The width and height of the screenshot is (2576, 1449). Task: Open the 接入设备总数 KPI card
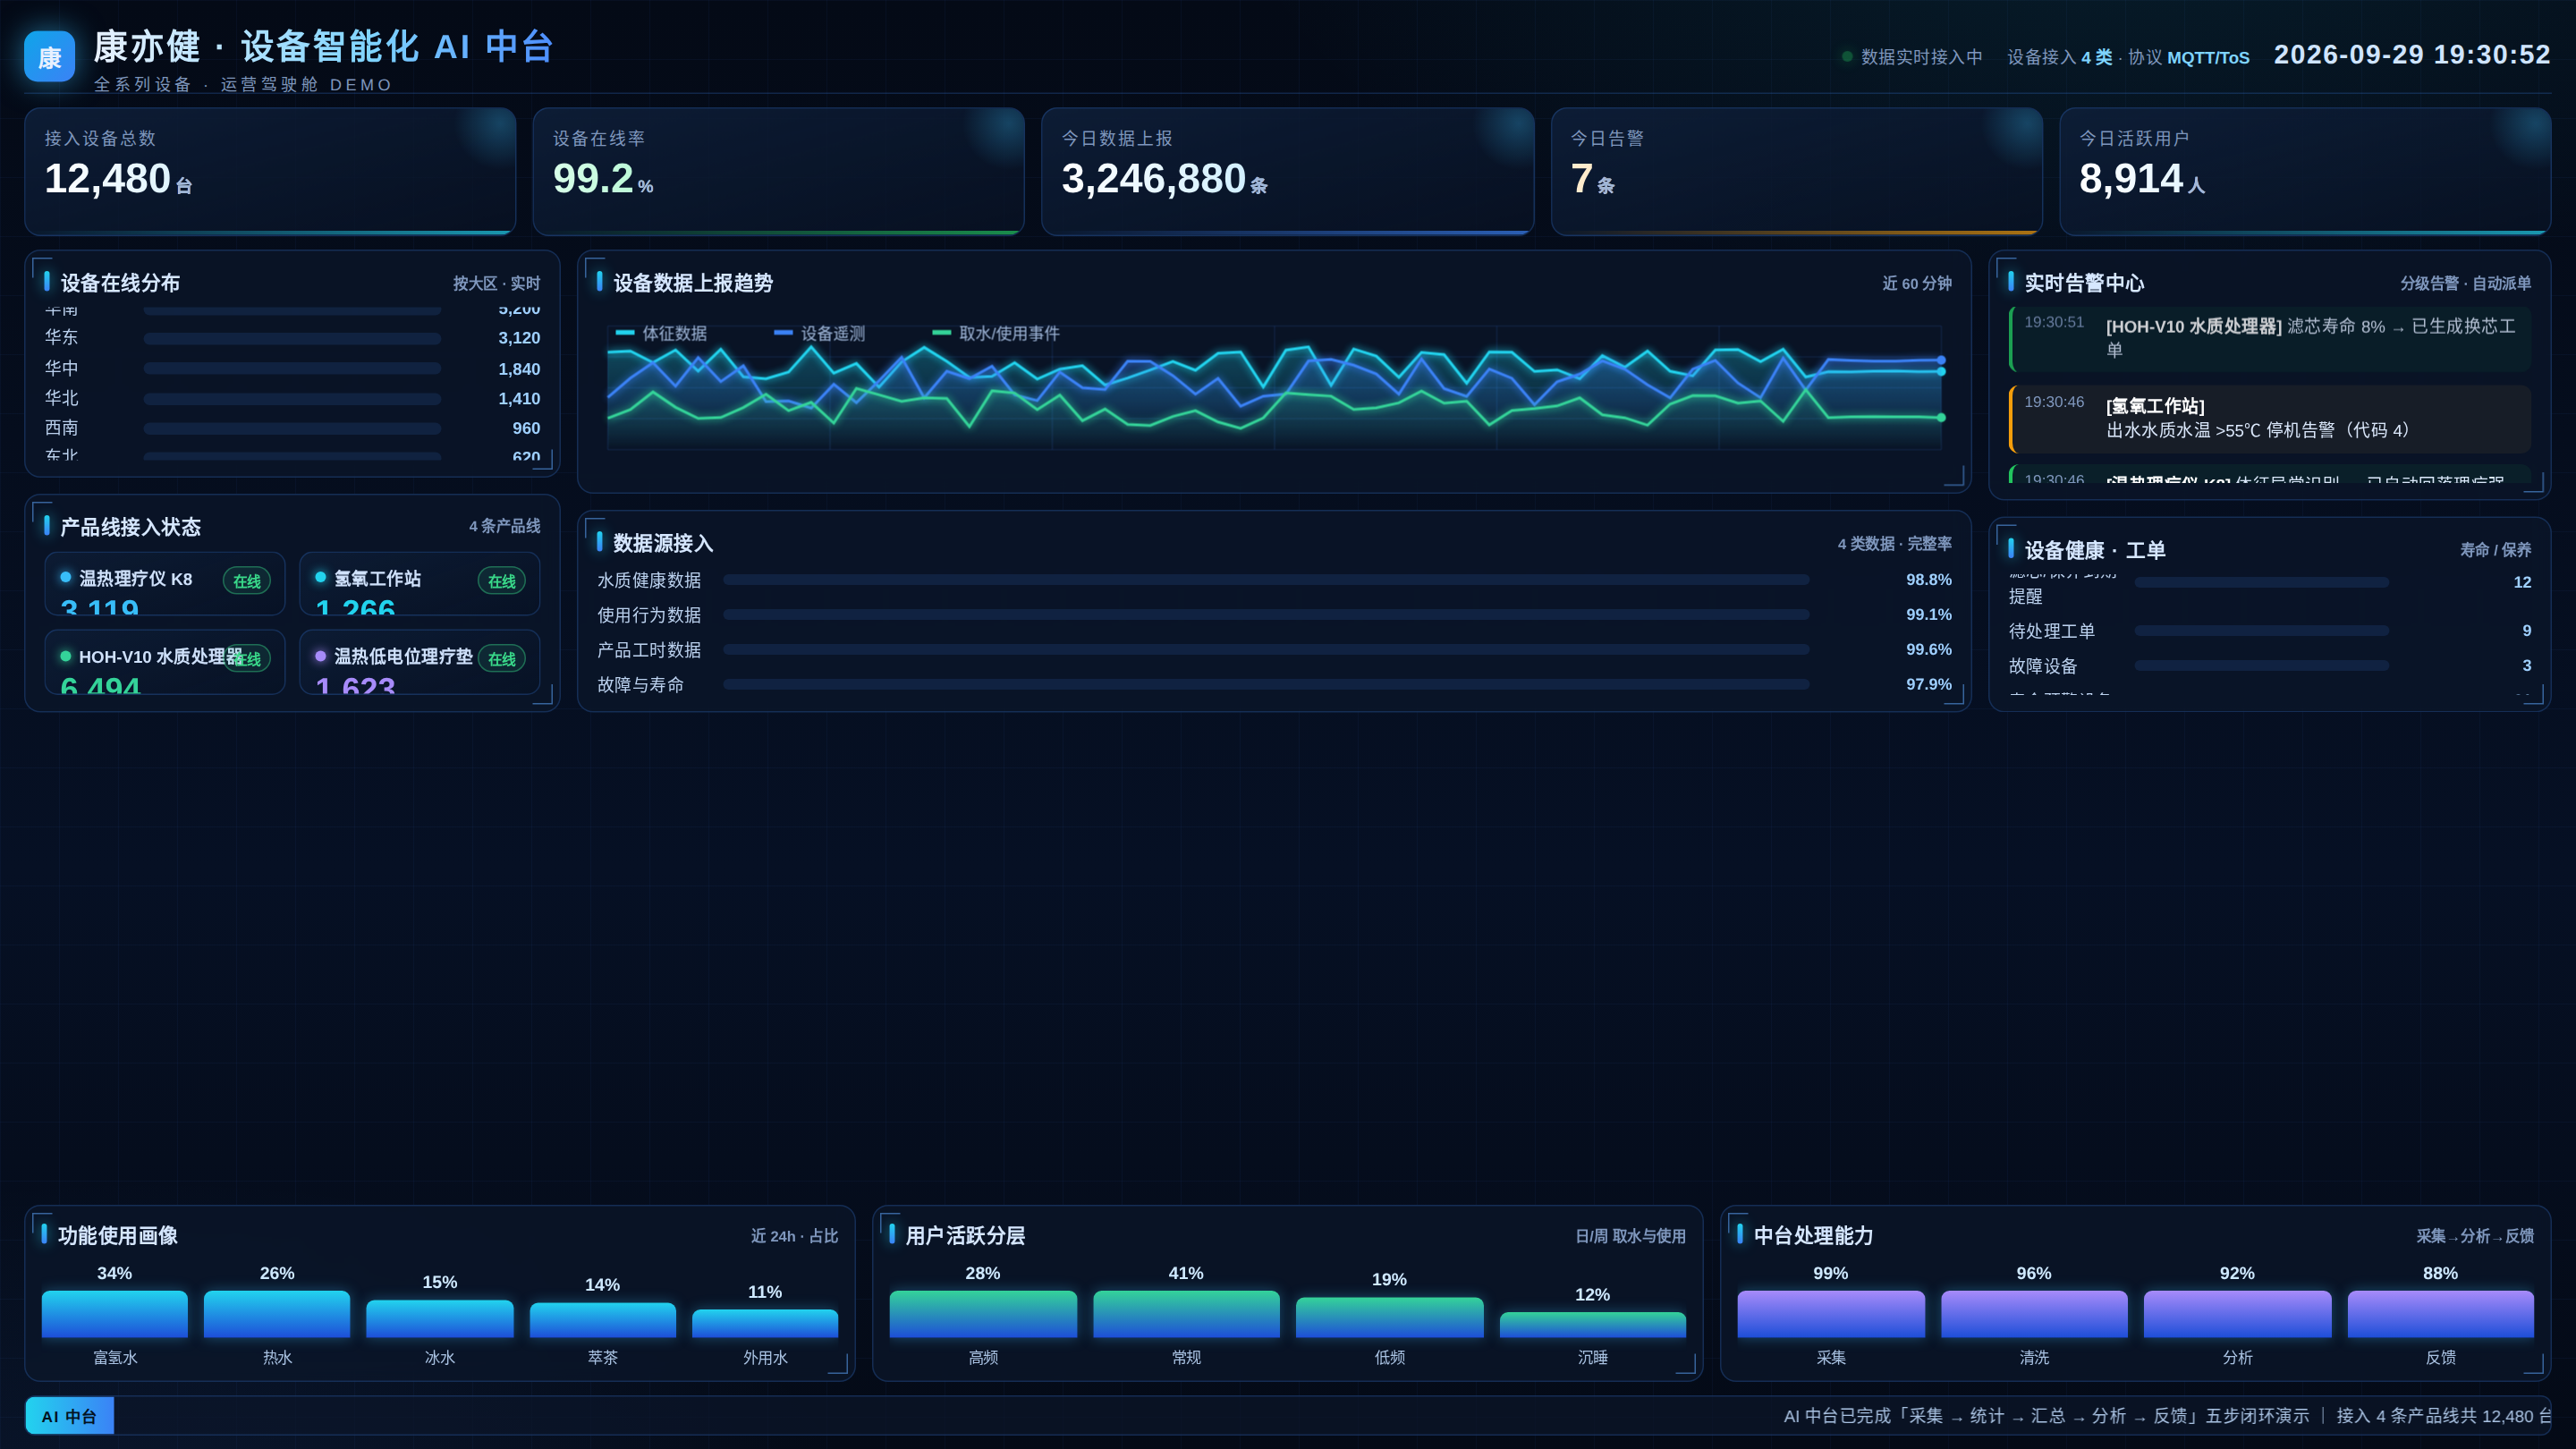[x=270, y=171]
